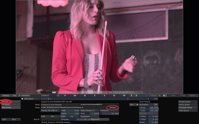Click the K keyframe toggle button
Screen dimensions: 199x124
click(160, 96)
